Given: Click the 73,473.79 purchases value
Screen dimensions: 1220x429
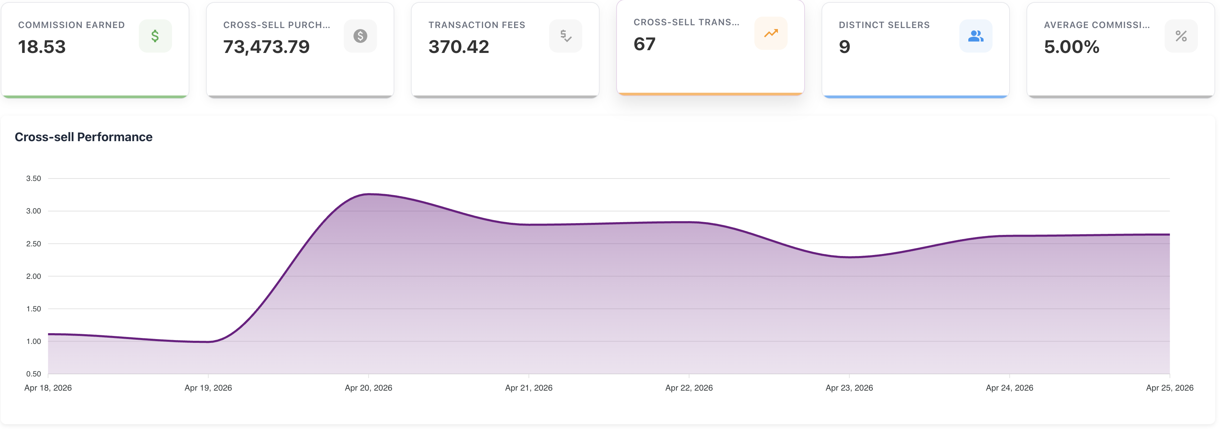Looking at the screenshot, I should pyautogui.click(x=266, y=47).
